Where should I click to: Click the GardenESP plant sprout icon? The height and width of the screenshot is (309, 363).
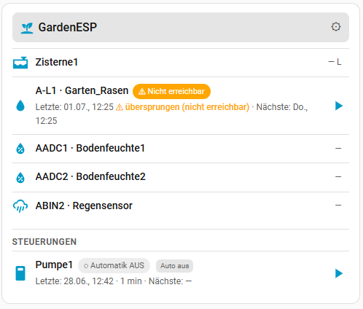pyautogui.click(x=27, y=28)
